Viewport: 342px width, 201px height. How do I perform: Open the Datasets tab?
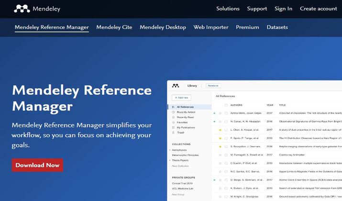[x=277, y=27]
